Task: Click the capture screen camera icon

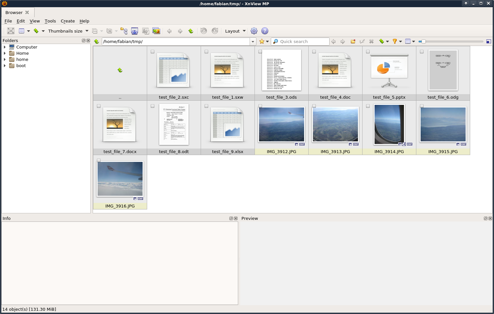Action: click(134, 31)
